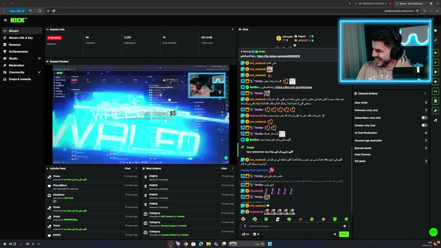This screenshot has width=441, height=248.
Task: Click the green Chat send button
Action: [344, 234]
